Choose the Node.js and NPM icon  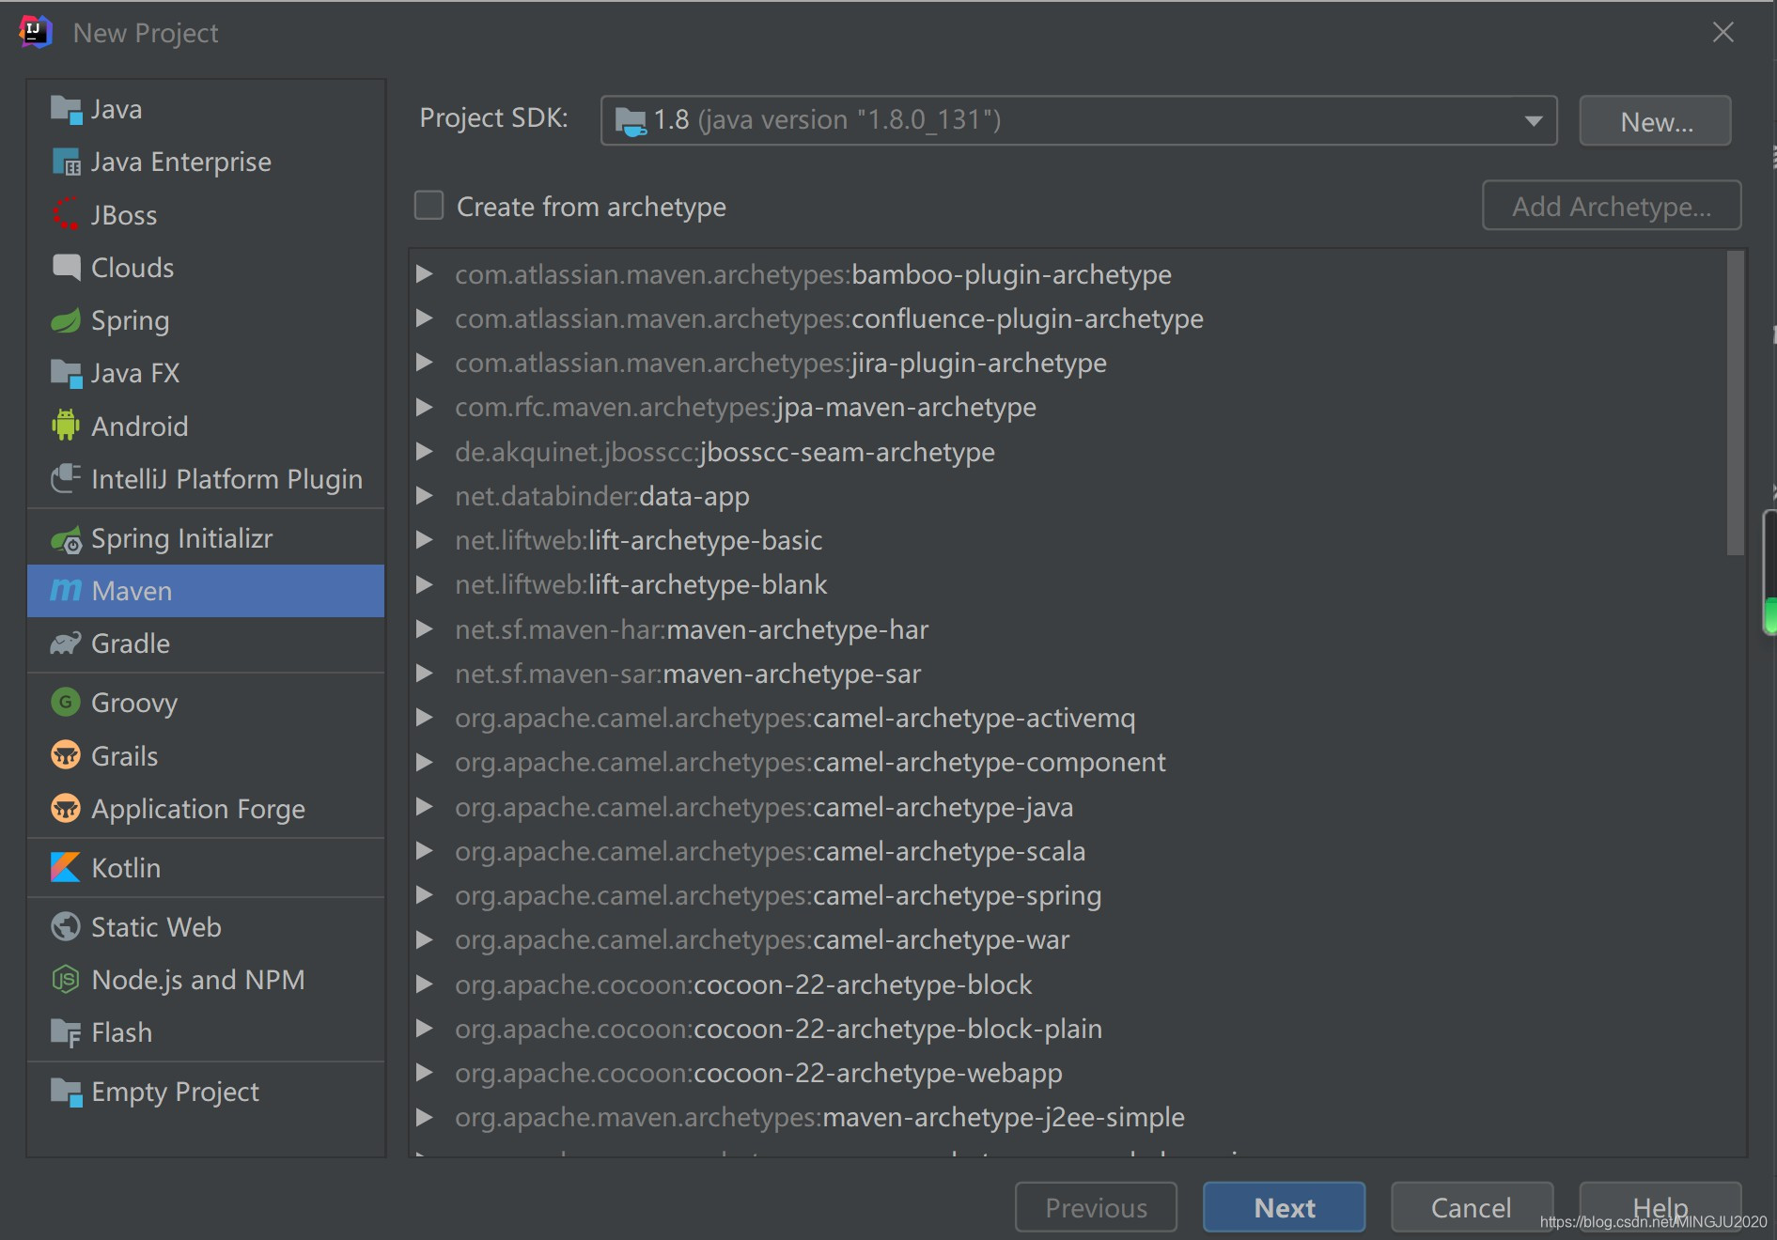tap(66, 980)
